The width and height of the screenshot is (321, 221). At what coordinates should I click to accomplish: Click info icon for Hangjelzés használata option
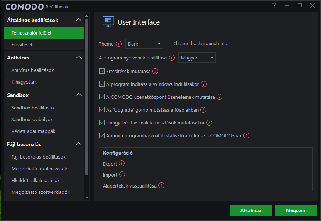pos(209,123)
